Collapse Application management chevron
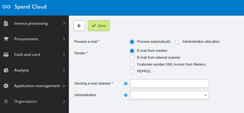 click(x=64, y=86)
